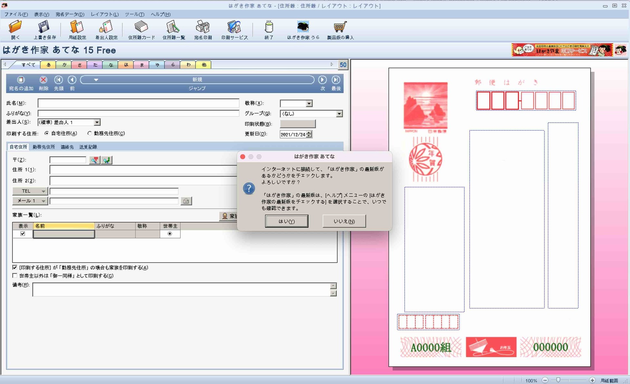Open the ジャンプ record dropdown

click(x=197, y=80)
